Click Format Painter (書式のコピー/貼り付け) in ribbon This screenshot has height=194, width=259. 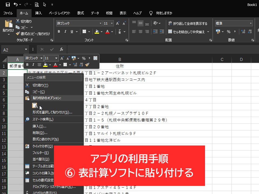point(33,34)
